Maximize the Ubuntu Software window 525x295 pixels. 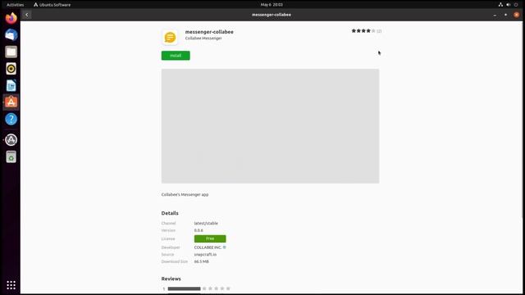pyautogui.click(x=505, y=15)
